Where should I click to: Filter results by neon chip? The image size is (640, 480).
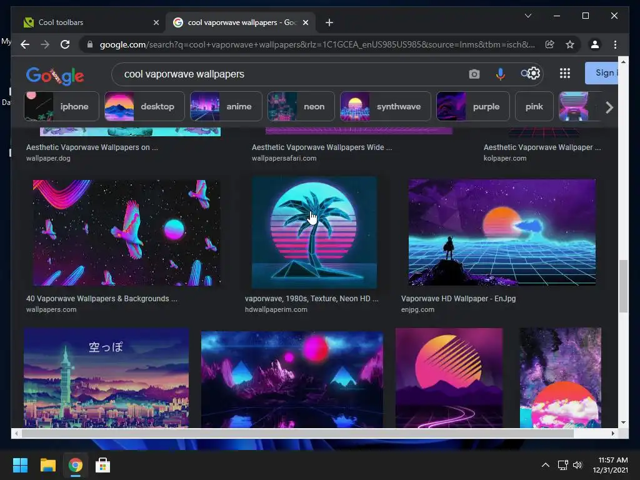click(301, 106)
